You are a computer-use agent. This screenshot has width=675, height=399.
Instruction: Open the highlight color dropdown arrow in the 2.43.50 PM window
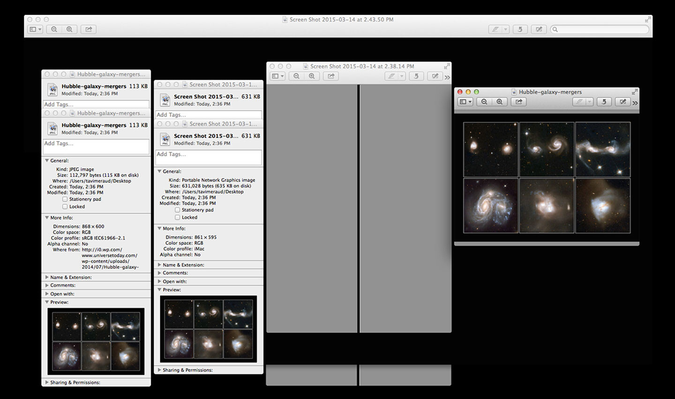505,29
